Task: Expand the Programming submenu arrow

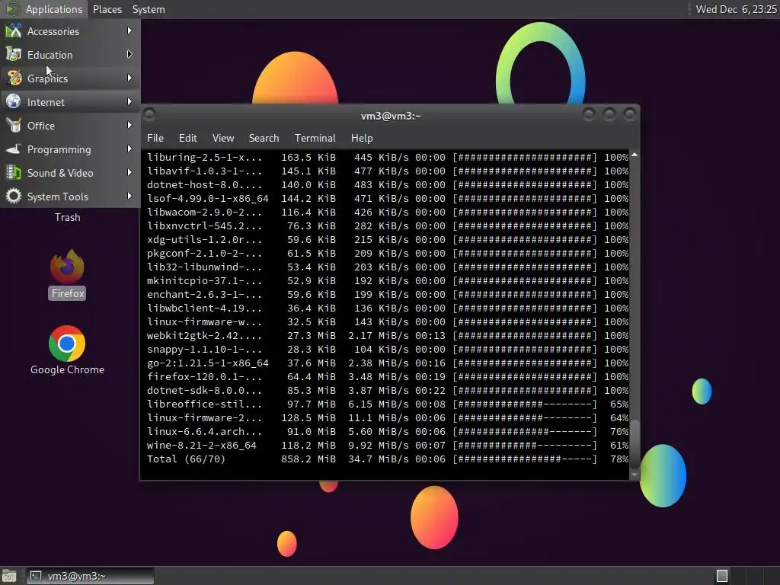Action: click(x=129, y=149)
